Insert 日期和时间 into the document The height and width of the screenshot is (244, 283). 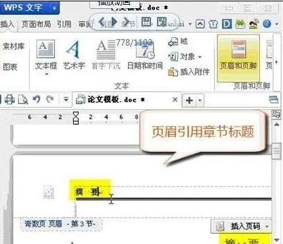(145, 55)
